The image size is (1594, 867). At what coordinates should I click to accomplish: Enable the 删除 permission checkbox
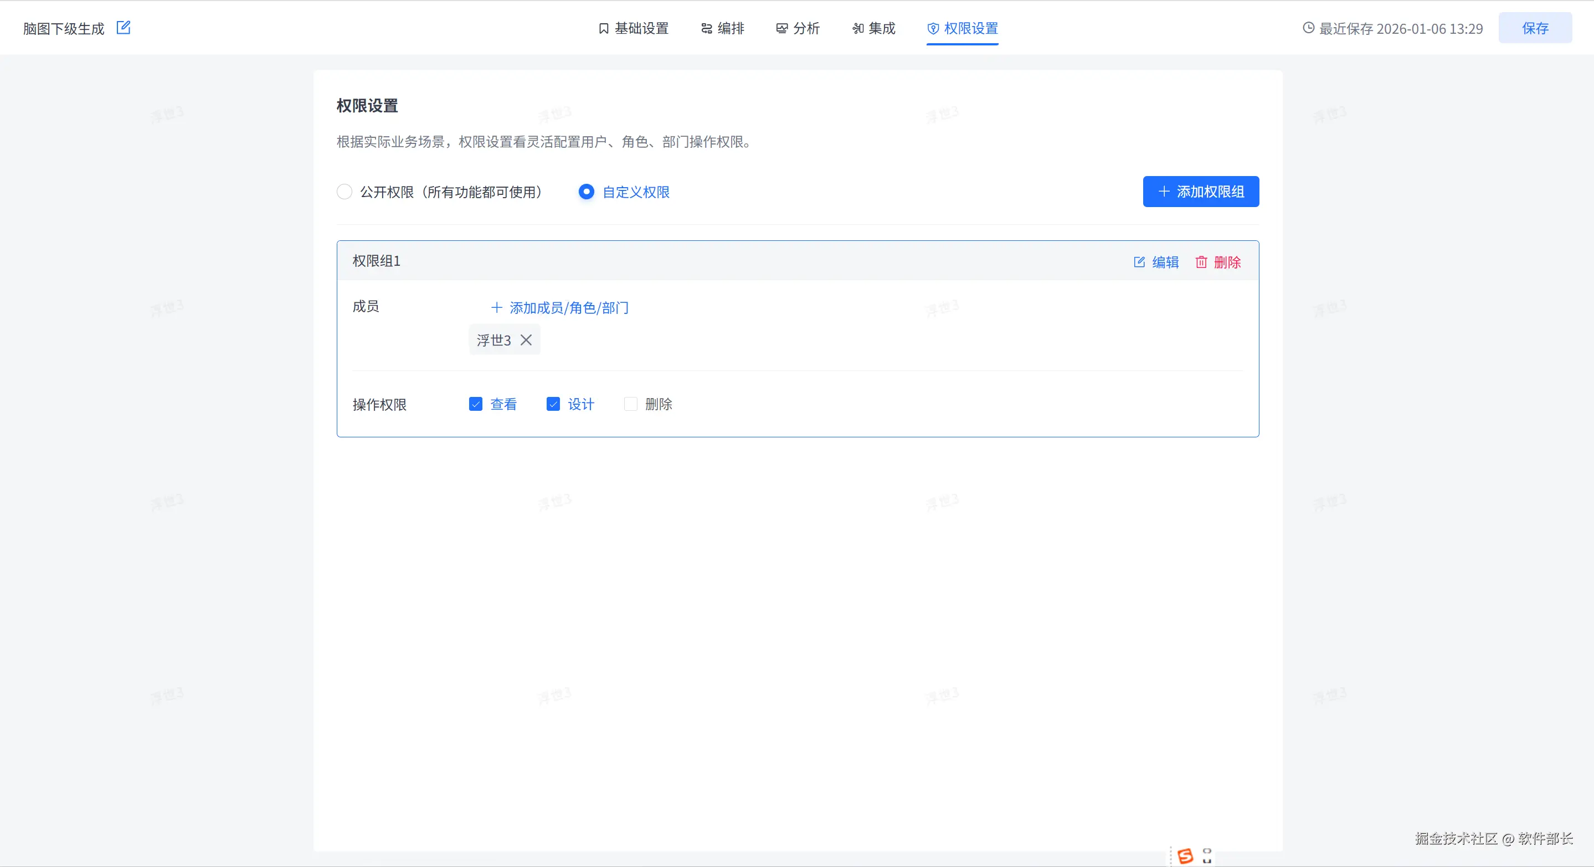[630, 404]
